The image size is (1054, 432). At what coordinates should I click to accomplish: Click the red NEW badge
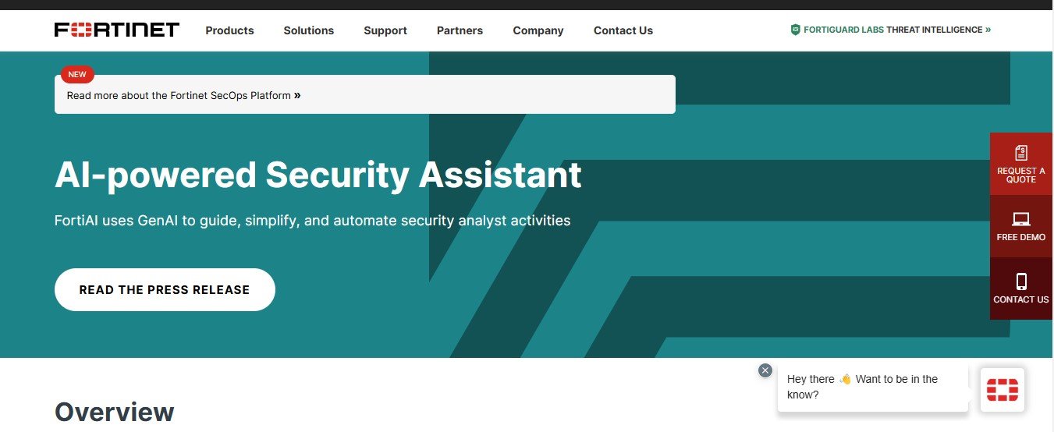(x=77, y=75)
